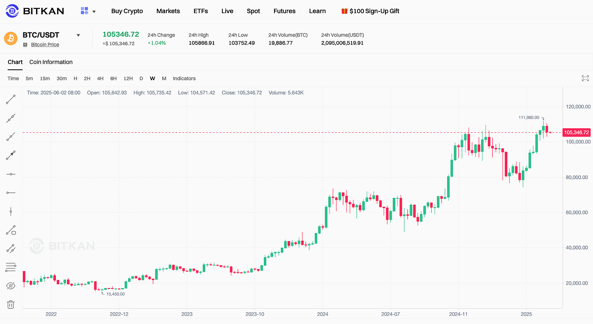The image size is (593, 324).
Task: Open the apps grid menu icon
Action: point(84,11)
